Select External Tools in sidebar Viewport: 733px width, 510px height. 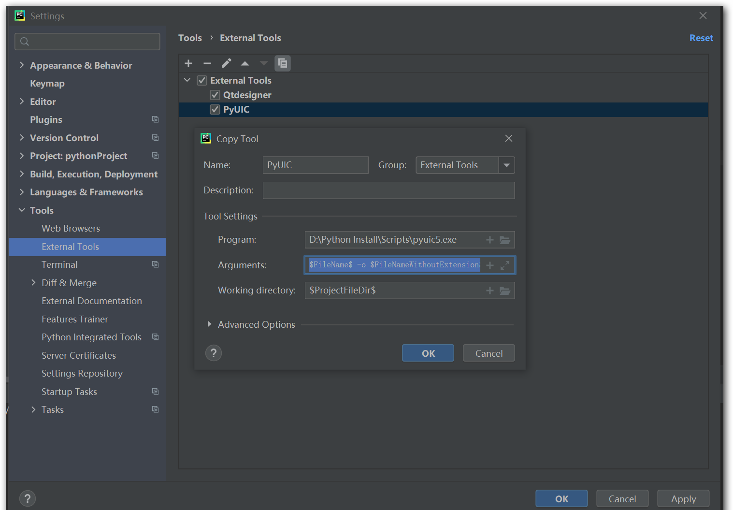point(87,247)
